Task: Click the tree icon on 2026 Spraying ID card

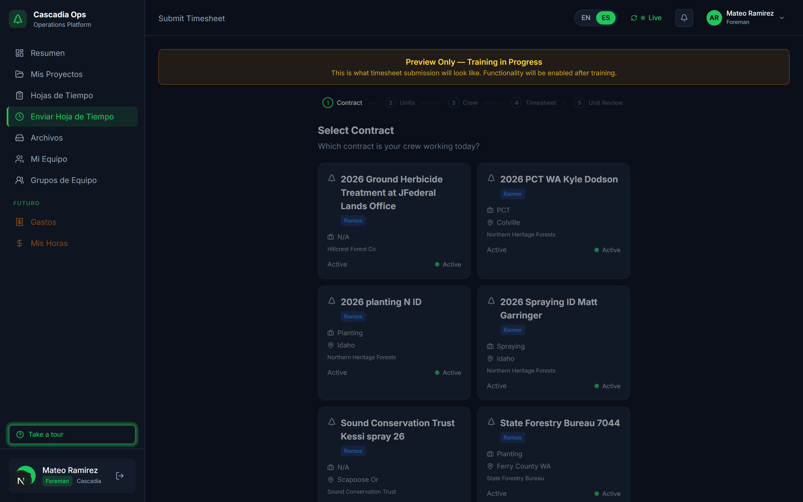Action: pos(491,301)
